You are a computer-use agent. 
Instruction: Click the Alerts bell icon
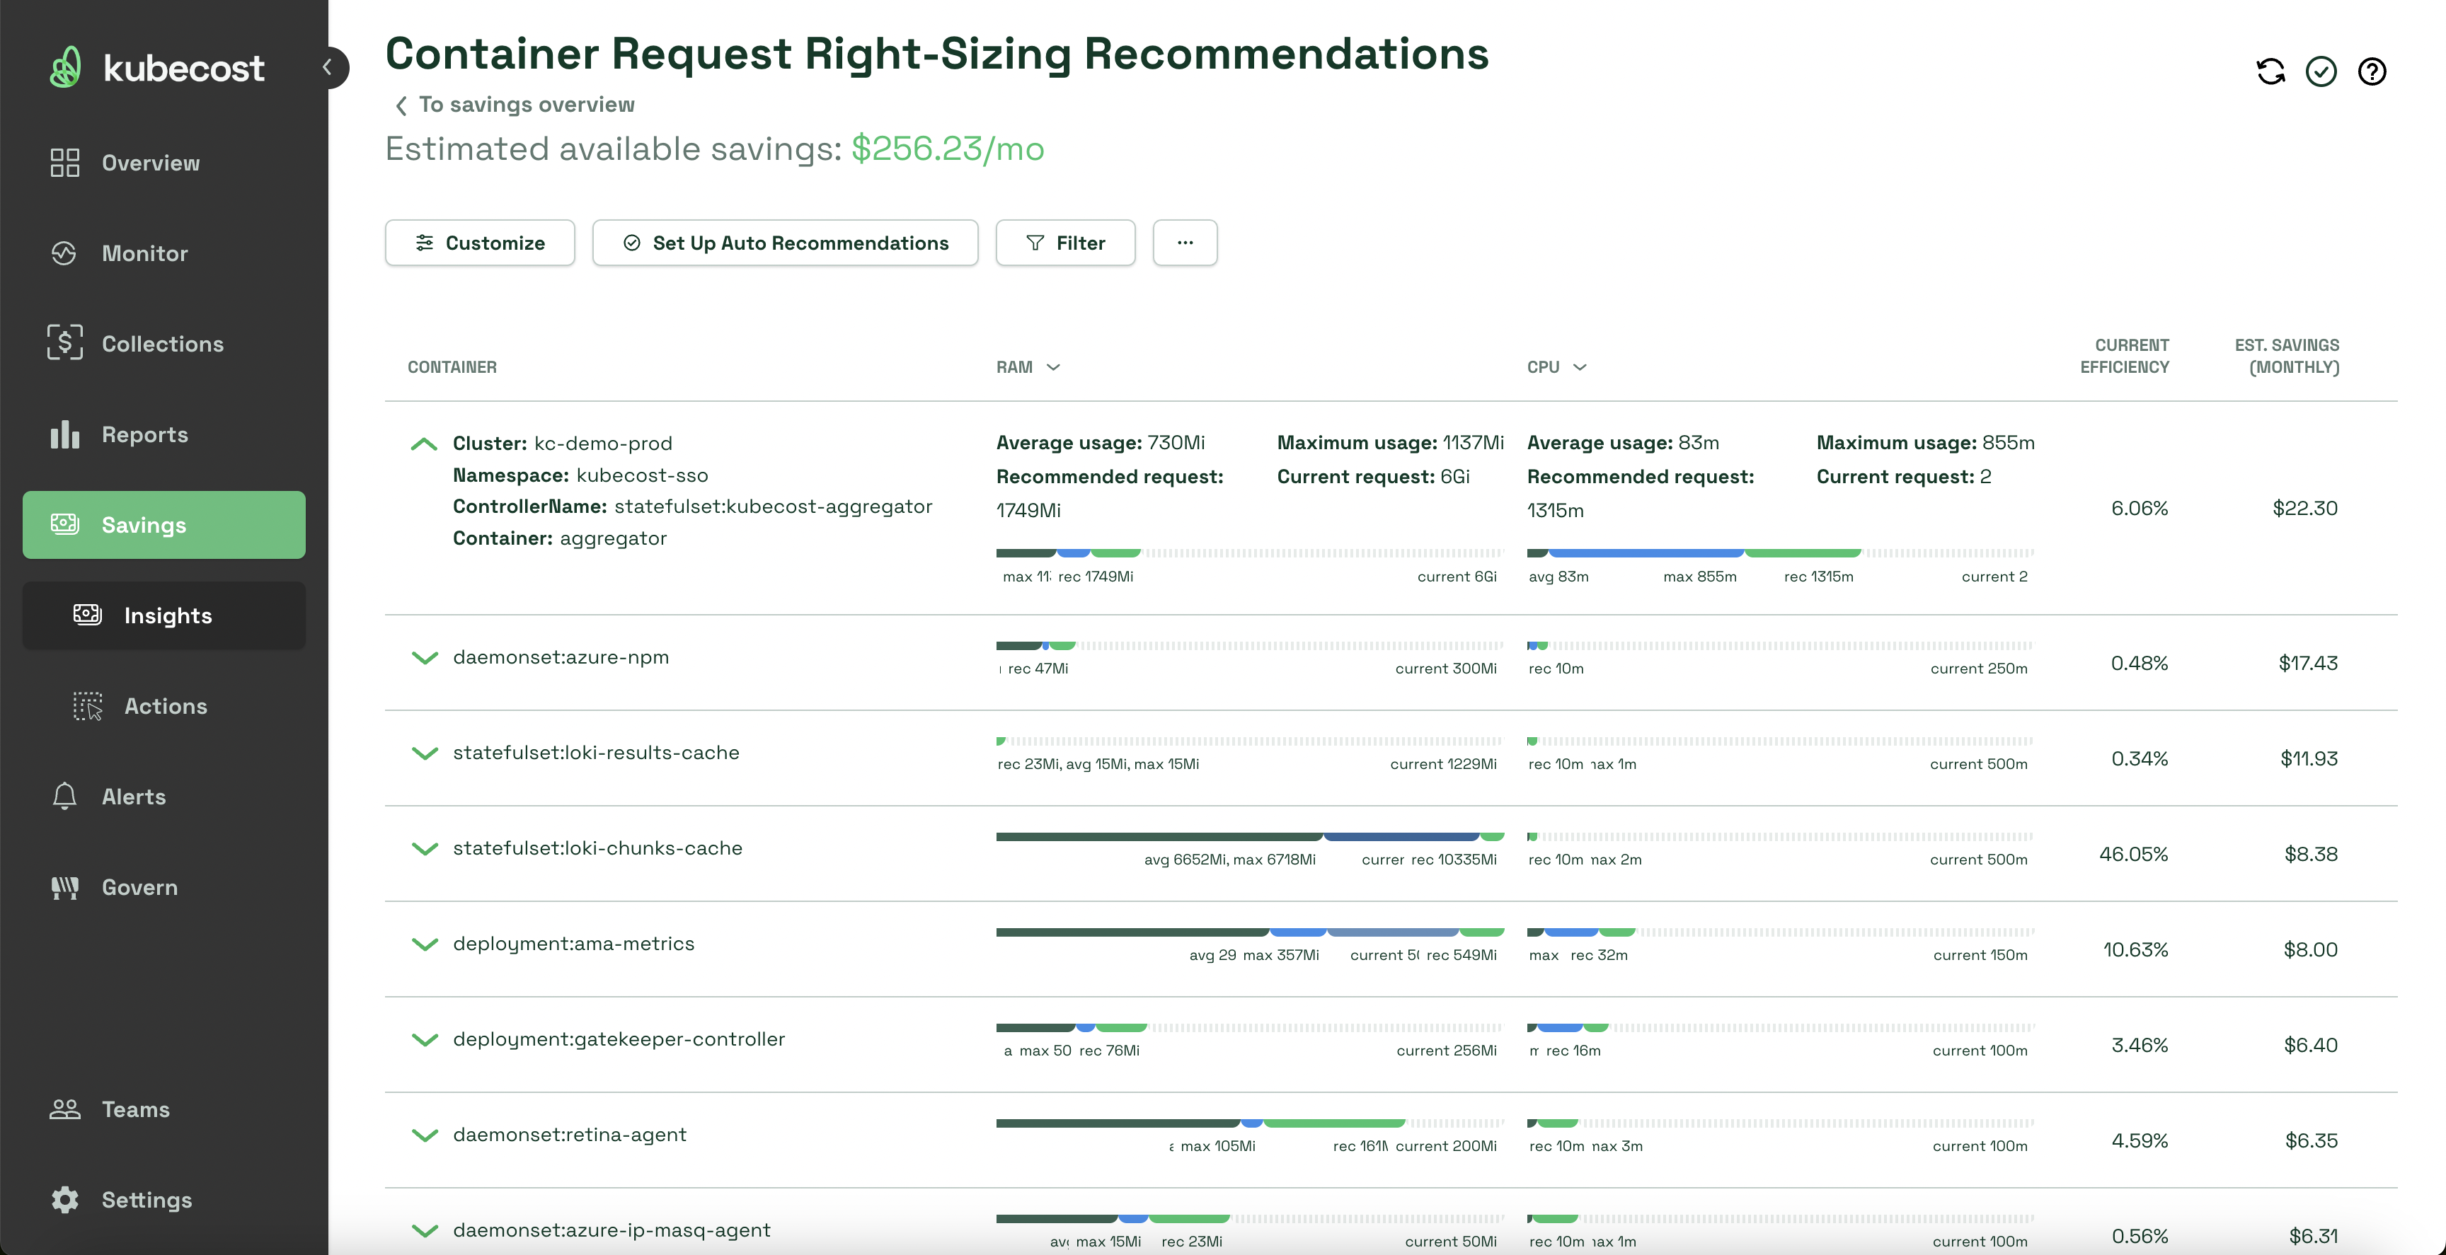click(x=64, y=796)
